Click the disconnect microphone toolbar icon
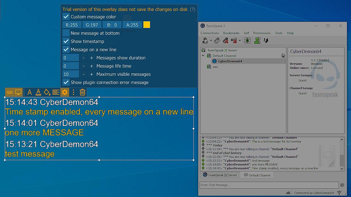The height and width of the screenshot is (197, 351). [x=225, y=40]
